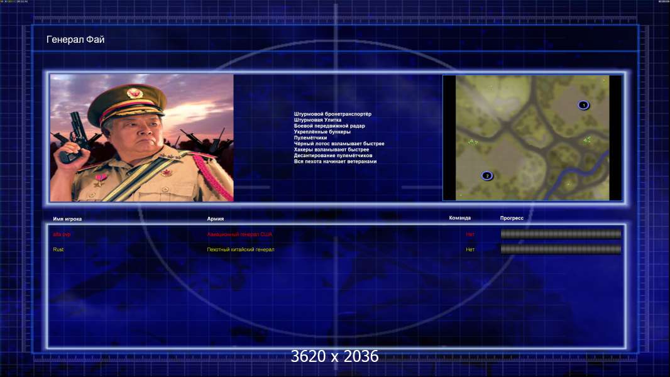
Task: Click the "Команда" column header
Action: (460, 218)
